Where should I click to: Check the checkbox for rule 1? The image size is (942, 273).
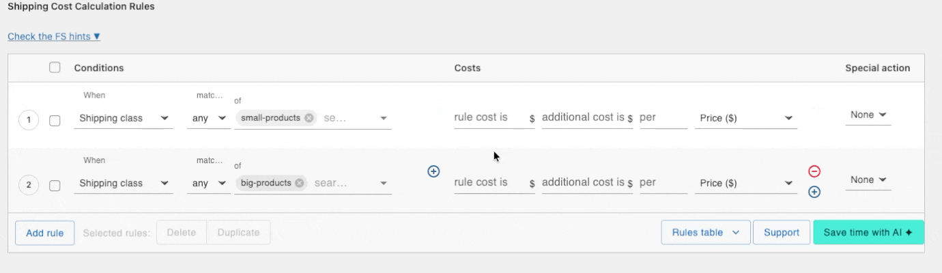tap(55, 121)
